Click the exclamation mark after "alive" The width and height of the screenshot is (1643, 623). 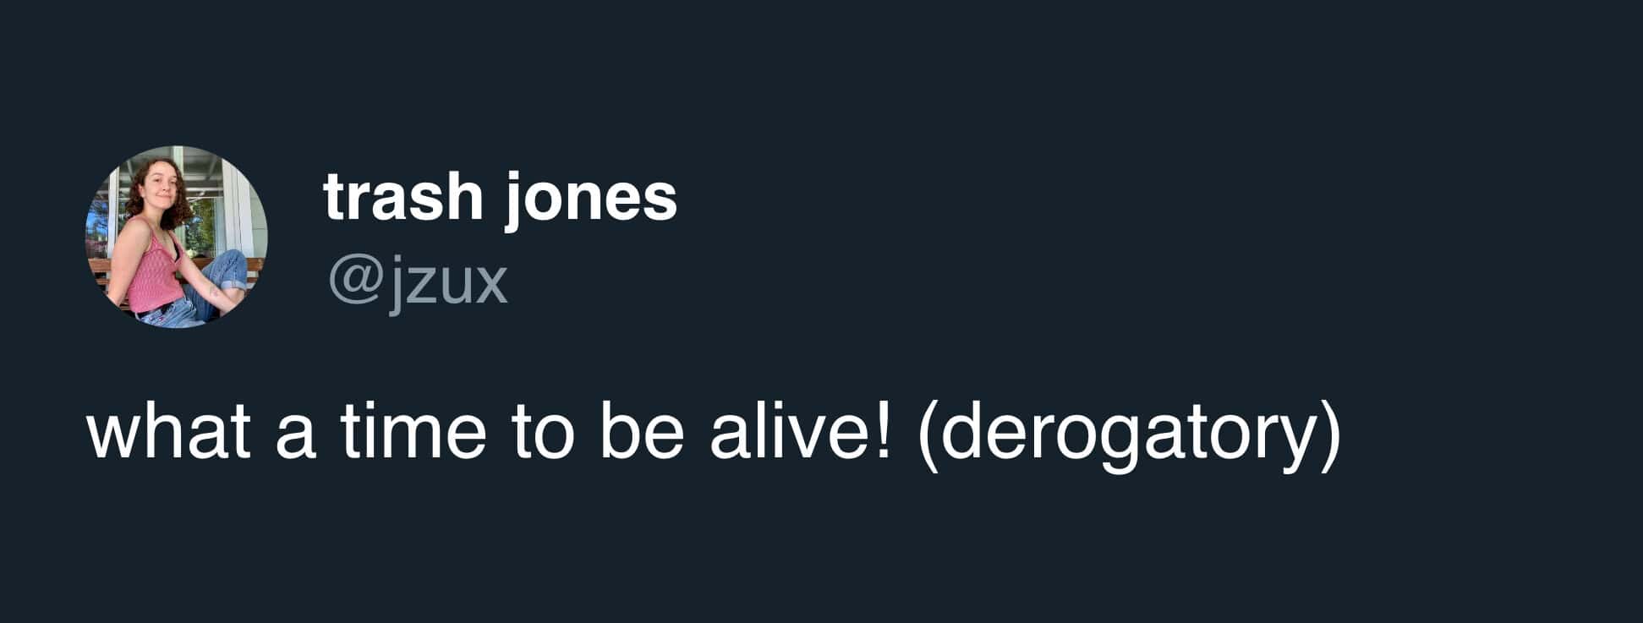click(x=884, y=433)
